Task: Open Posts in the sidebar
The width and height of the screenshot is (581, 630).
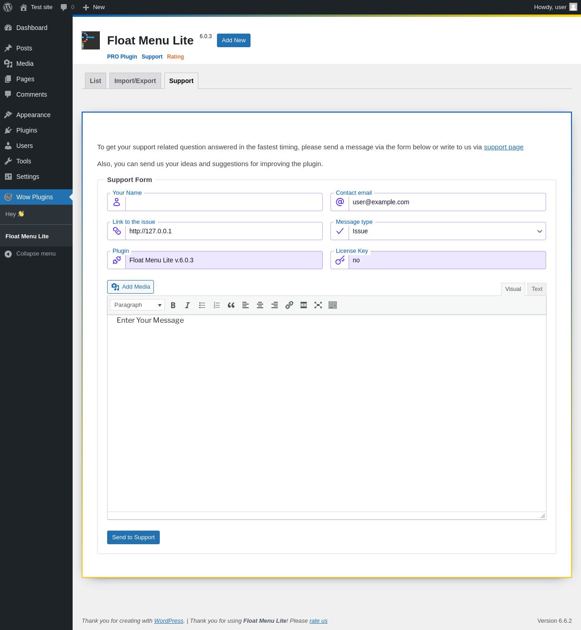Action: (x=36, y=48)
